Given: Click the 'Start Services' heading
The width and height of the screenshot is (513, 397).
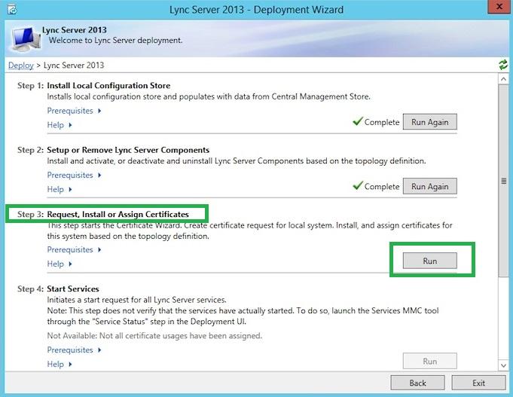Looking at the screenshot, I should coord(73,289).
